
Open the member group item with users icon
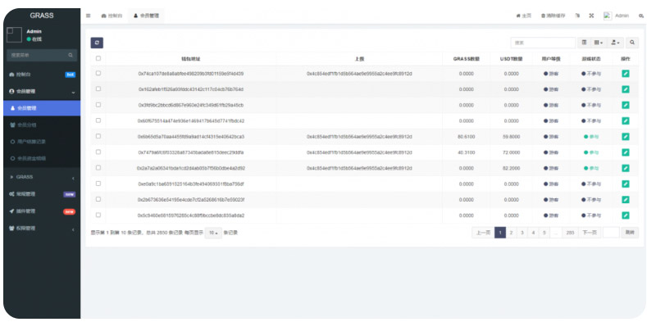point(42,125)
